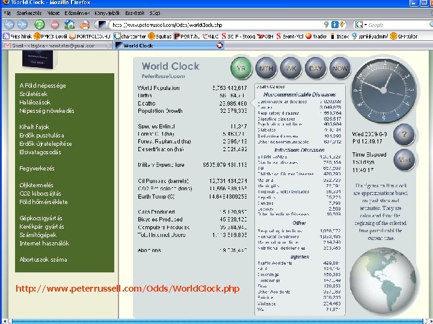Click the address bar URL field
Image resolution: width=433 pixels, height=324 pixels.
pyautogui.click(x=215, y=25)
